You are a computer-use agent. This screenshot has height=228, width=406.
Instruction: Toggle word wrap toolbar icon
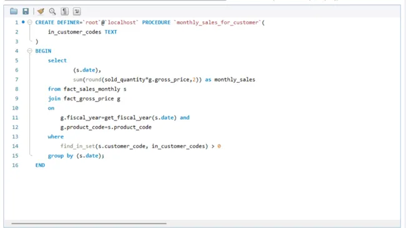[77, 11]
